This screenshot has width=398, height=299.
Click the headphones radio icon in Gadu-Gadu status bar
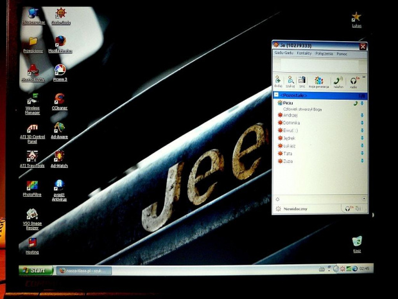349,209
